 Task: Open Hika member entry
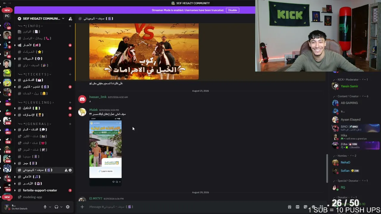[x=355, y=137]
